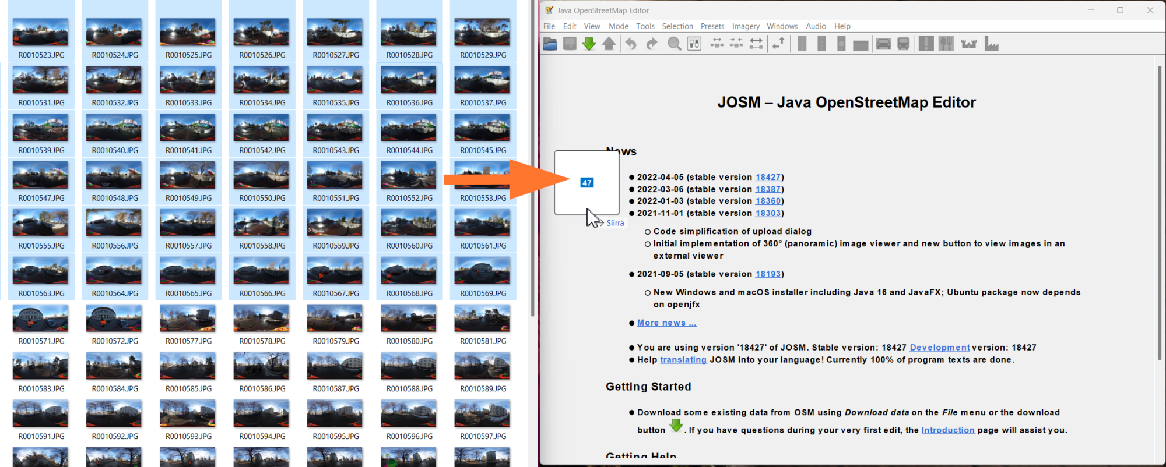Click the translating link
The width and height of the screenshot is (1166, 467).
pos(683,360)
